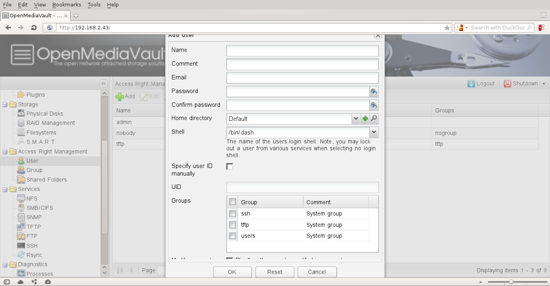Screen dimensions: 550x286
Task: Open Rsync service settings
Action: [30, 255]
